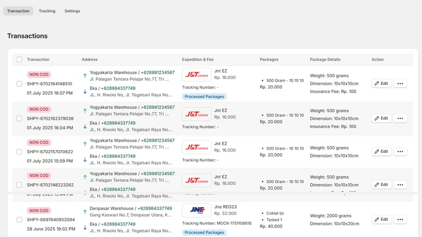Switch to the Transaction tab

[x=18, y=11]
